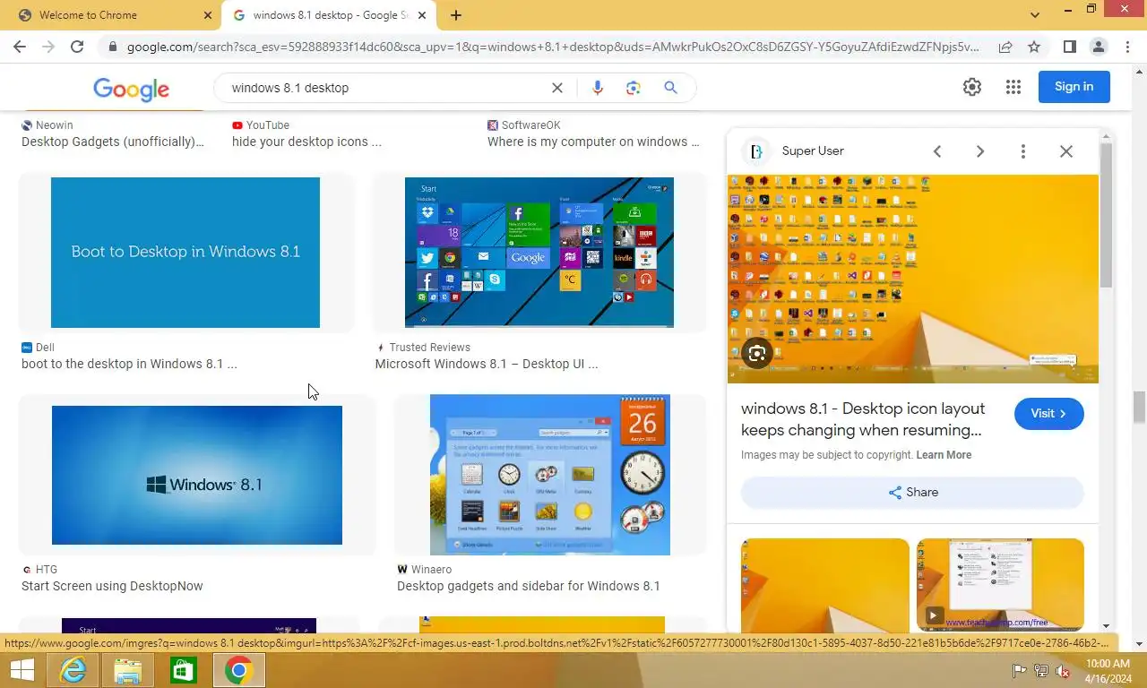Open YouTube hide desktop icons result

(306, 142)
